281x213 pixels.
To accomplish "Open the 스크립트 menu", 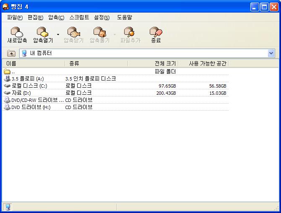I will 79,17.
